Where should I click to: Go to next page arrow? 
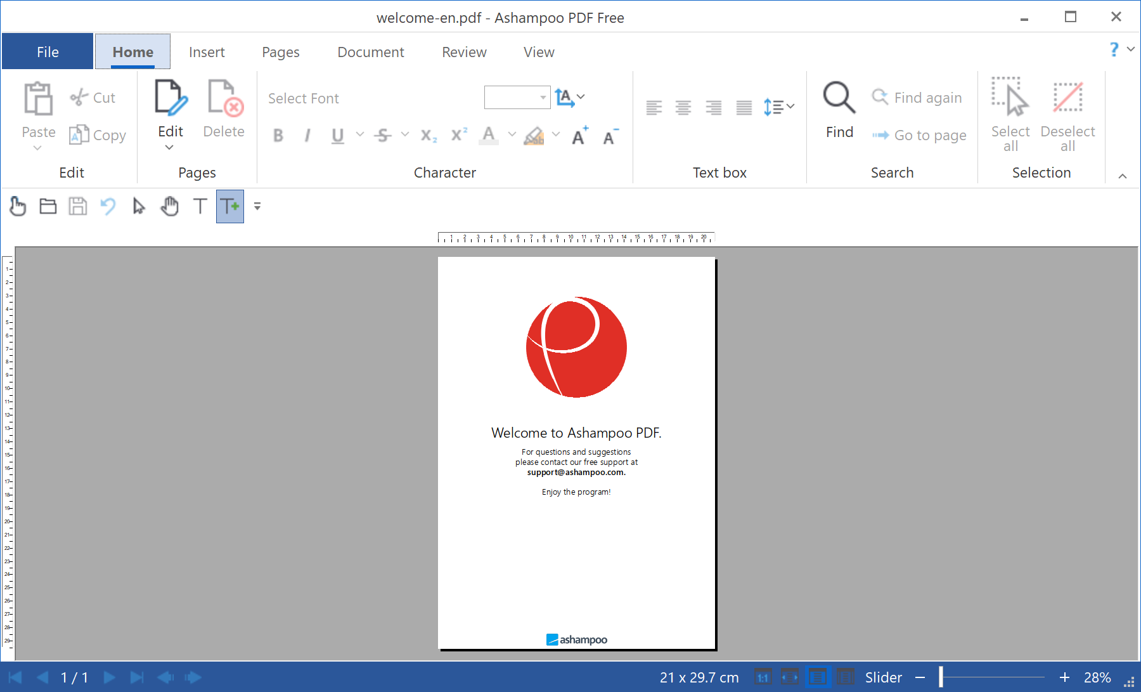pos(109,677)
